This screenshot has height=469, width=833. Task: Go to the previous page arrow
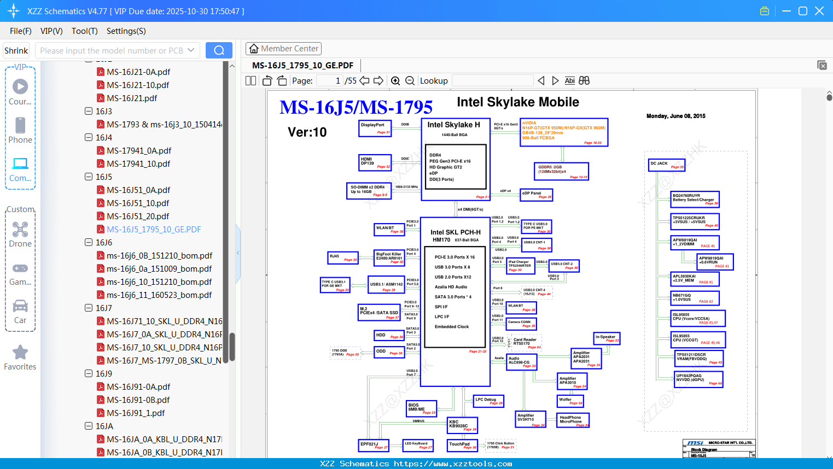point(364,81)
